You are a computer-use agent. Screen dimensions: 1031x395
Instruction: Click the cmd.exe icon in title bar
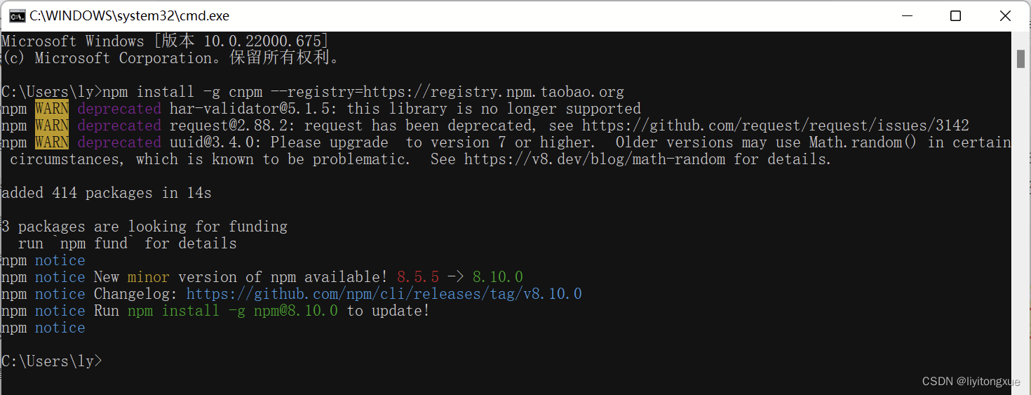[18, 15]
